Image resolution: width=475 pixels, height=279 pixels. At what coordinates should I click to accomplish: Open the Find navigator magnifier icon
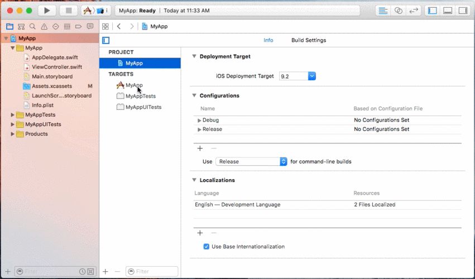(x=33, y=26)
